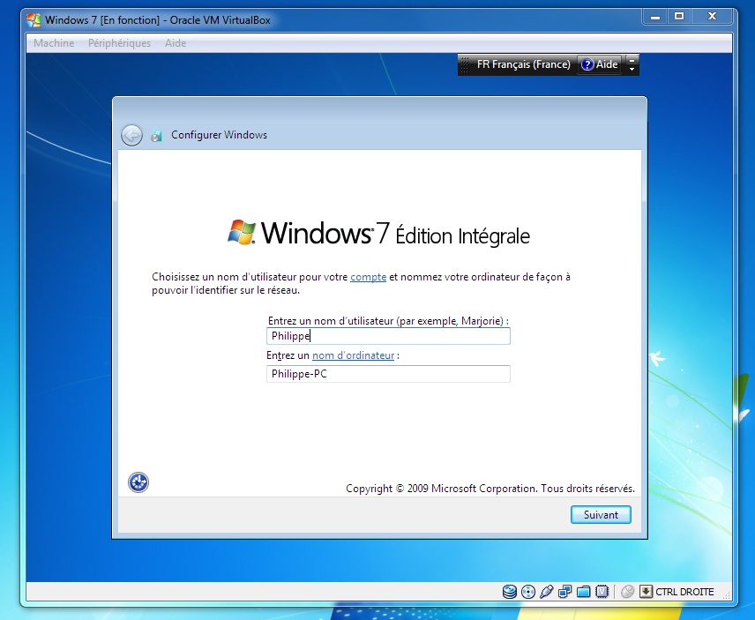Click the mouse integration status icon
755x620 pixels.
(628, 592)
